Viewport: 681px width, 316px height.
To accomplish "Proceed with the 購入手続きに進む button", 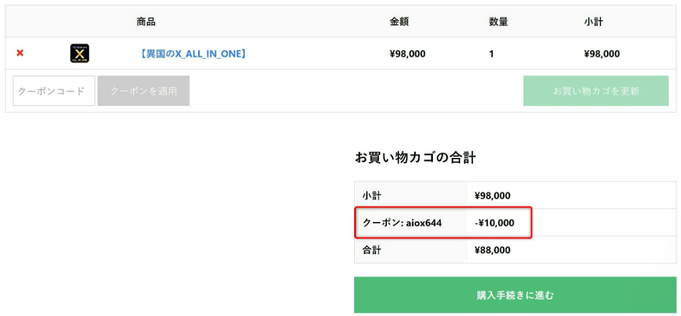I will (x=515, y=295).
